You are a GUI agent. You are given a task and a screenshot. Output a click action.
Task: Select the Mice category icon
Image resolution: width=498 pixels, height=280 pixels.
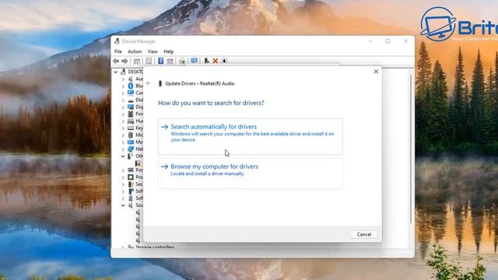(x=131, y=135)
